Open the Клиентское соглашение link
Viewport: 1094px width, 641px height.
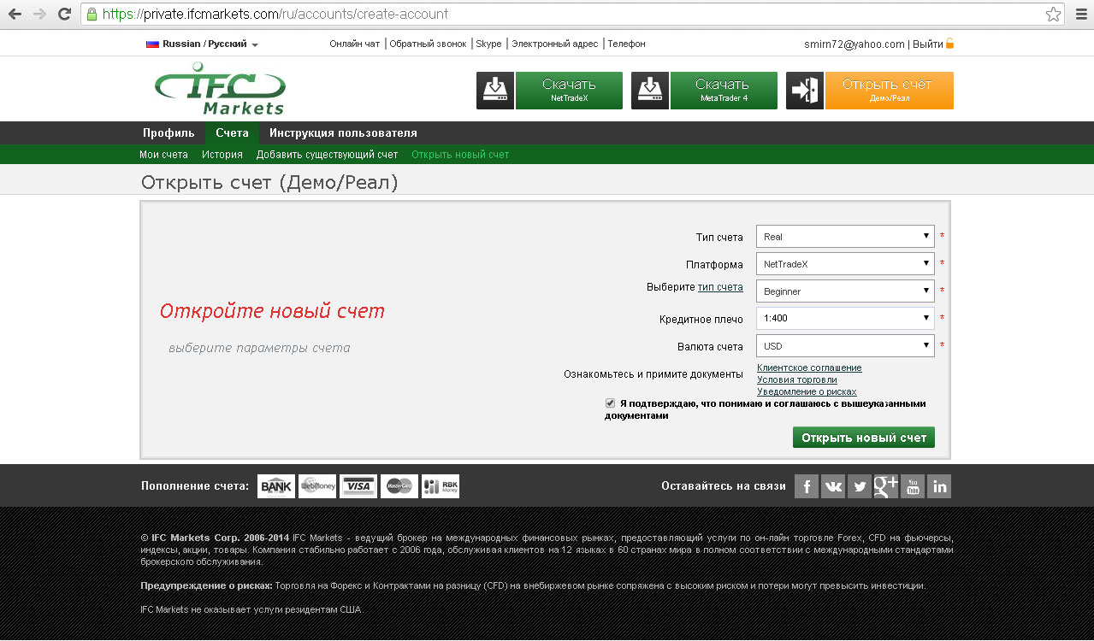pos(809,368)
